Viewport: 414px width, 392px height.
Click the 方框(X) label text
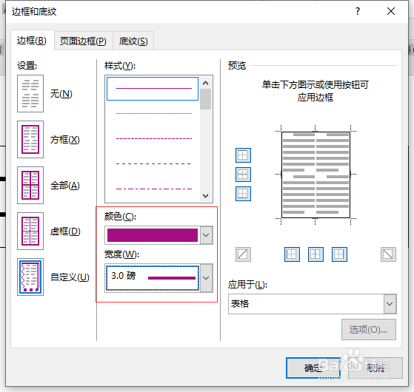tap(65, 140)
